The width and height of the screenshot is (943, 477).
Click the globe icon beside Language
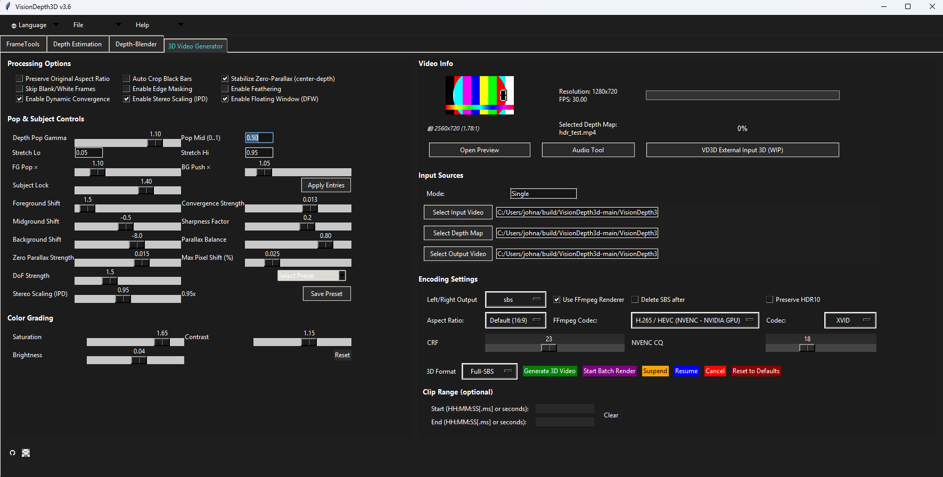click(x=14, y=26)
